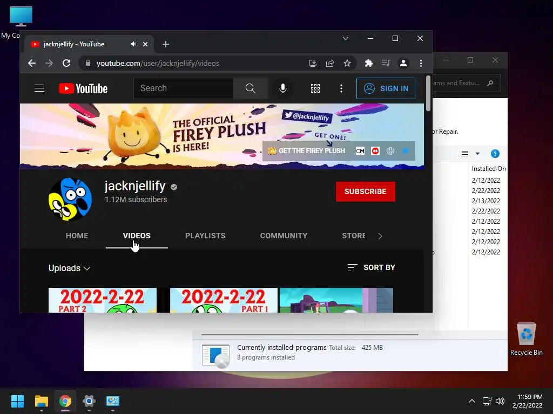Open File Explorer from taskbar
This screenshot has width=553, height=414.
pyautogui.click(x=41, y=401)
